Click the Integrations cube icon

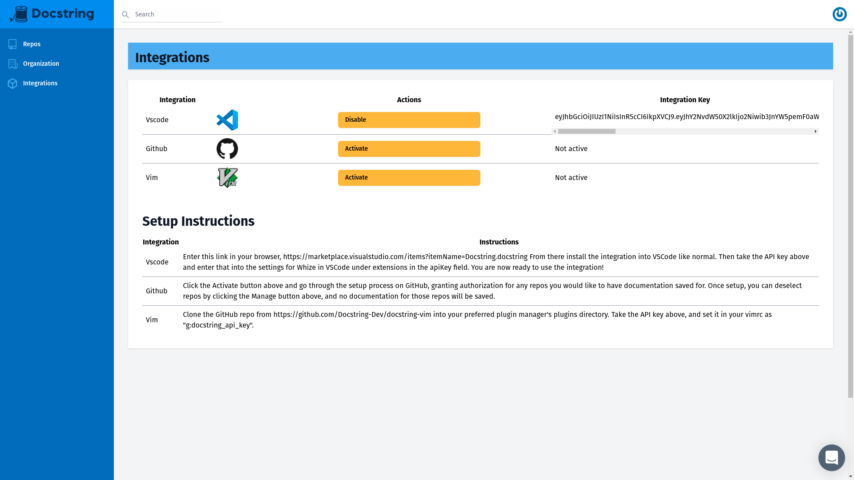coord(12,83)
